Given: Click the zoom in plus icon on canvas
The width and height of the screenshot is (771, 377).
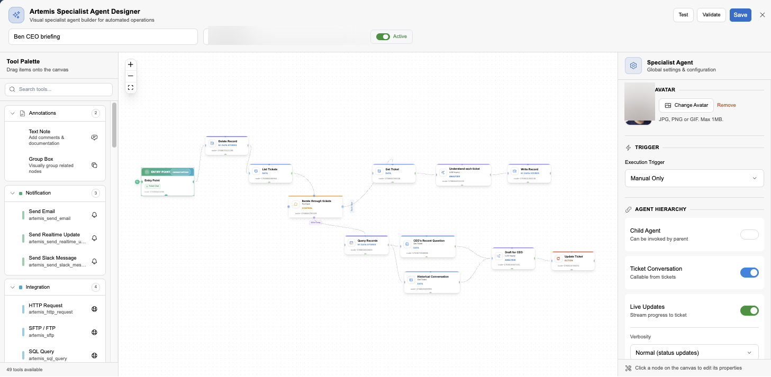Looking at the screenshot, I should tap(131, 65).
